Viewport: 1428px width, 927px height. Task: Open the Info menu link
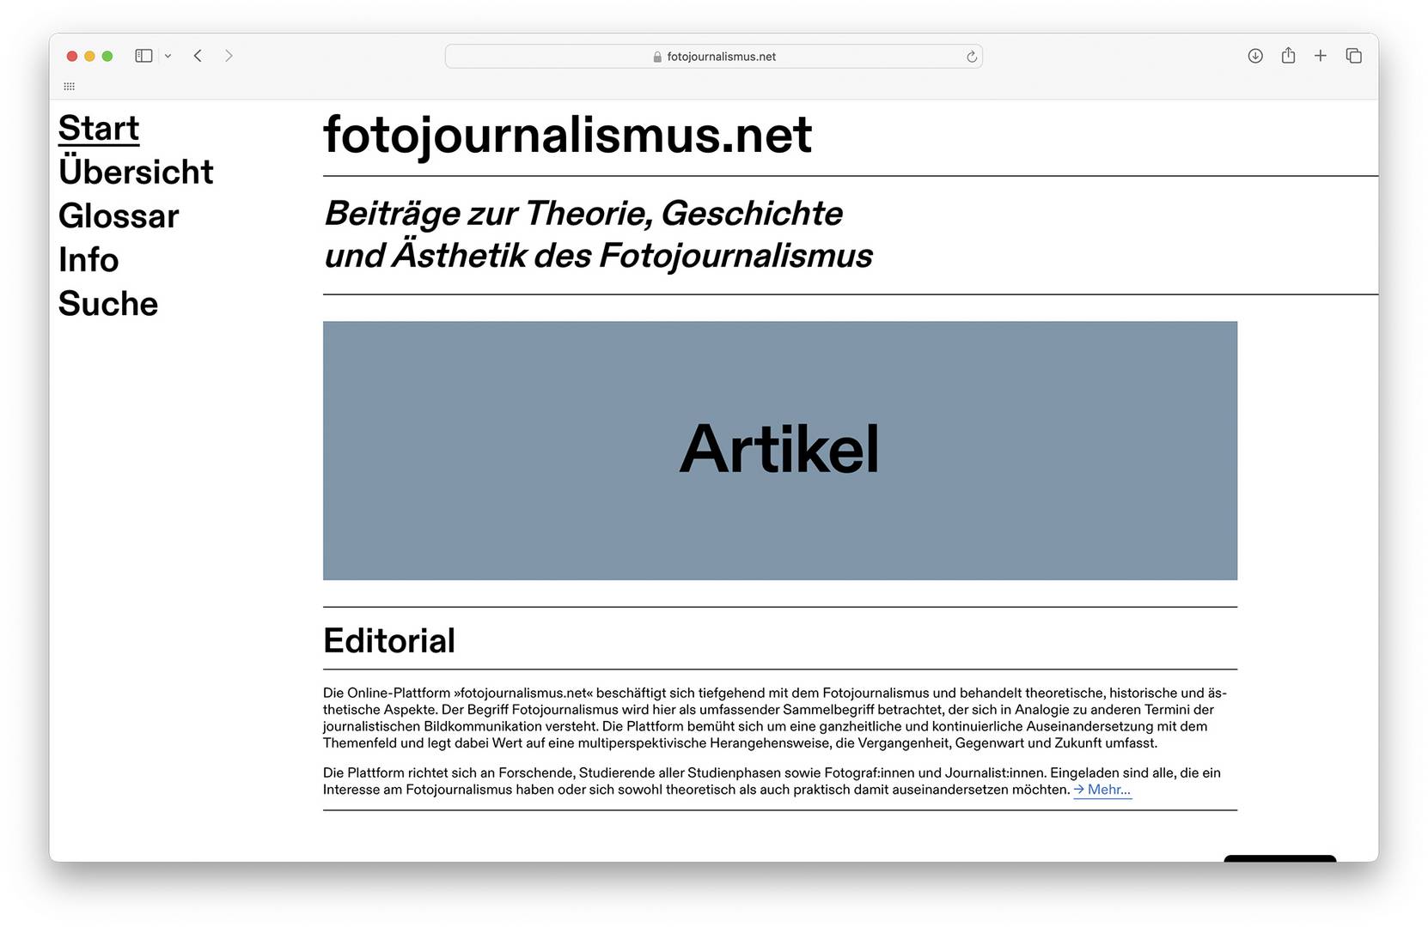(x=88, y=259)
